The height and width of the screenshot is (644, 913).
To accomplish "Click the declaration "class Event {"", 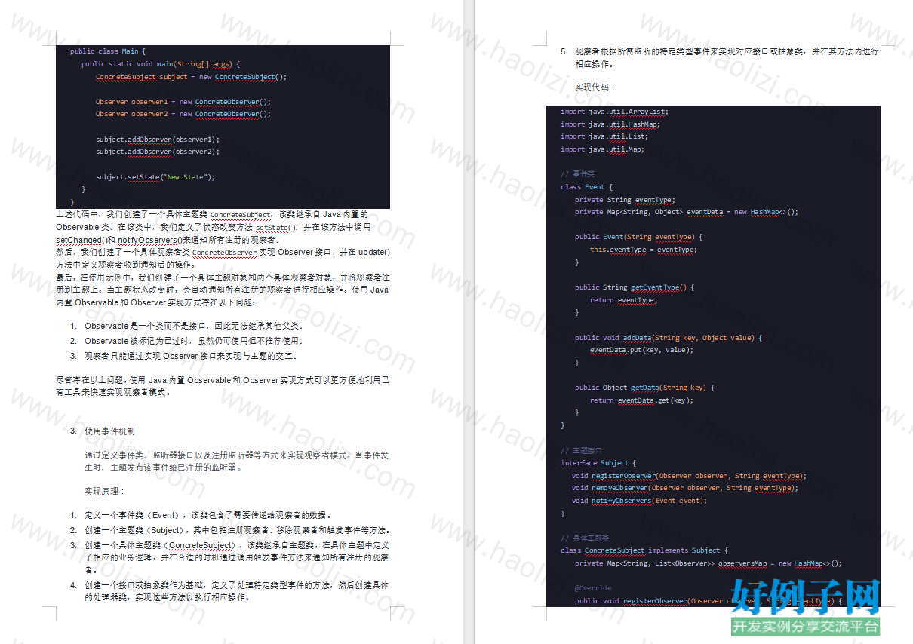I will click(x=587, y=187).
